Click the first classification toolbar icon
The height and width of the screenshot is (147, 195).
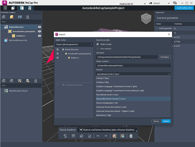4,81
